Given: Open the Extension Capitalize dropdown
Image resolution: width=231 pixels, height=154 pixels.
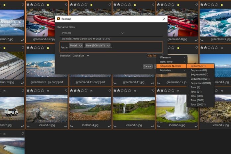Looking at the screenshot, I should pos(81,56).
